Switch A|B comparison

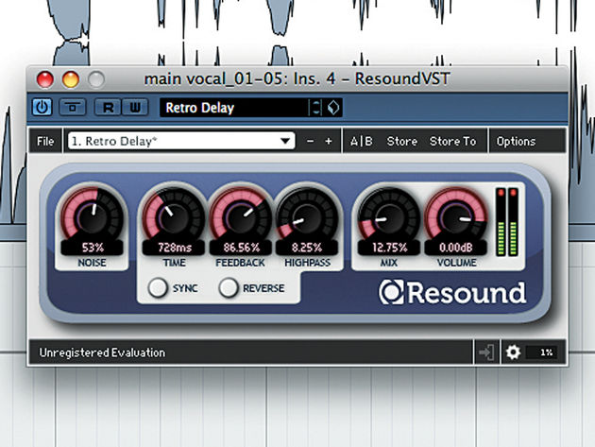[x=361, y=141]
